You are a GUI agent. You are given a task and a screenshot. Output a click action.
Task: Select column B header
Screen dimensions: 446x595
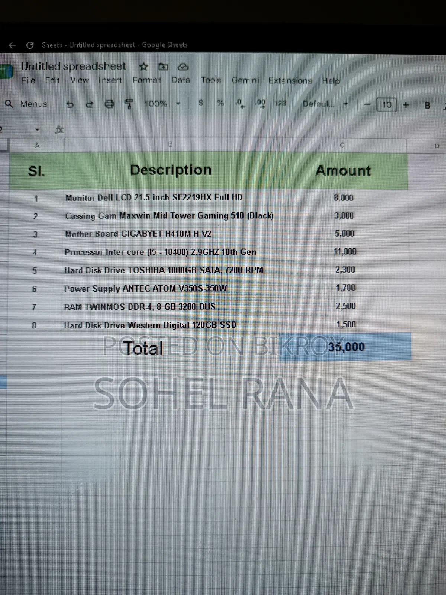click(x=171, y=145)
